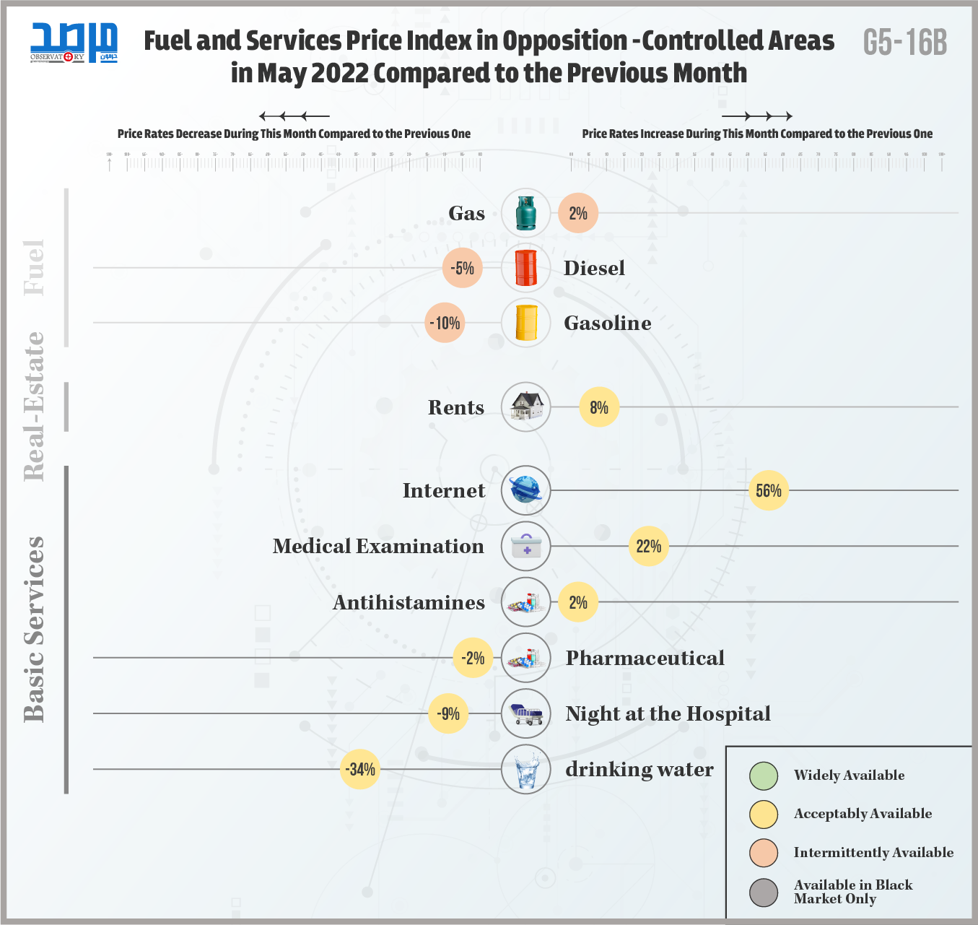Click the red diesel barrel icon
The image size is (978, 925).
[x=526, y=268]
